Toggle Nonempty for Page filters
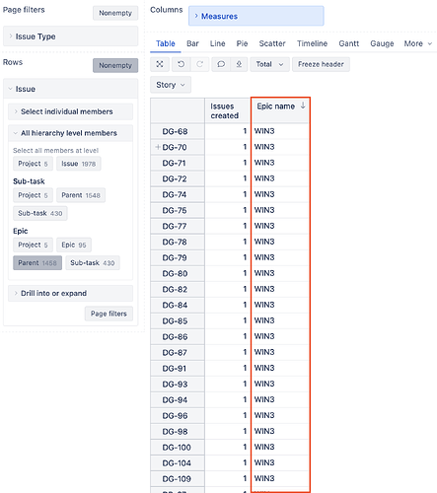Image resolution: width=437 pixels, height=493 pixels. click(x=115, y=13)
